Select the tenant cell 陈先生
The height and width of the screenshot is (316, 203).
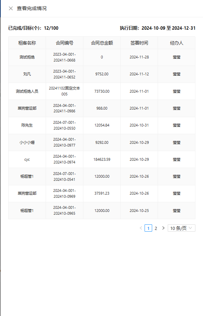27,125
